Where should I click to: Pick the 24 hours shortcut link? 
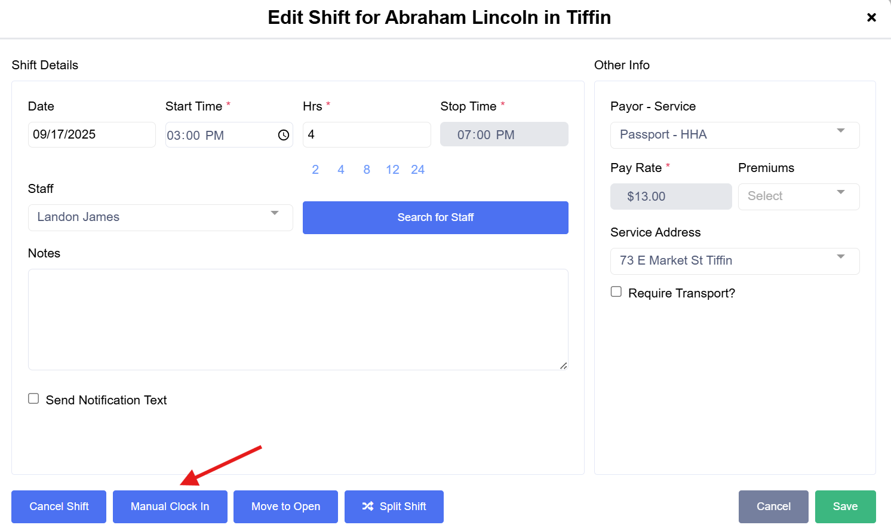pyautogui.click(x=417, y=170)
